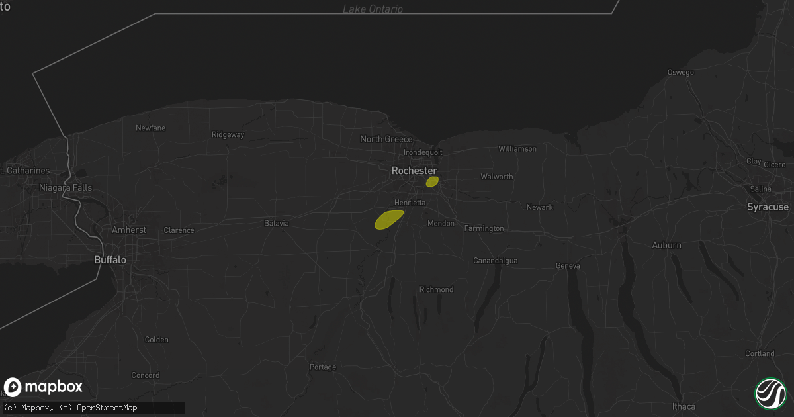Click the Newfane town label

coord(151,128)
